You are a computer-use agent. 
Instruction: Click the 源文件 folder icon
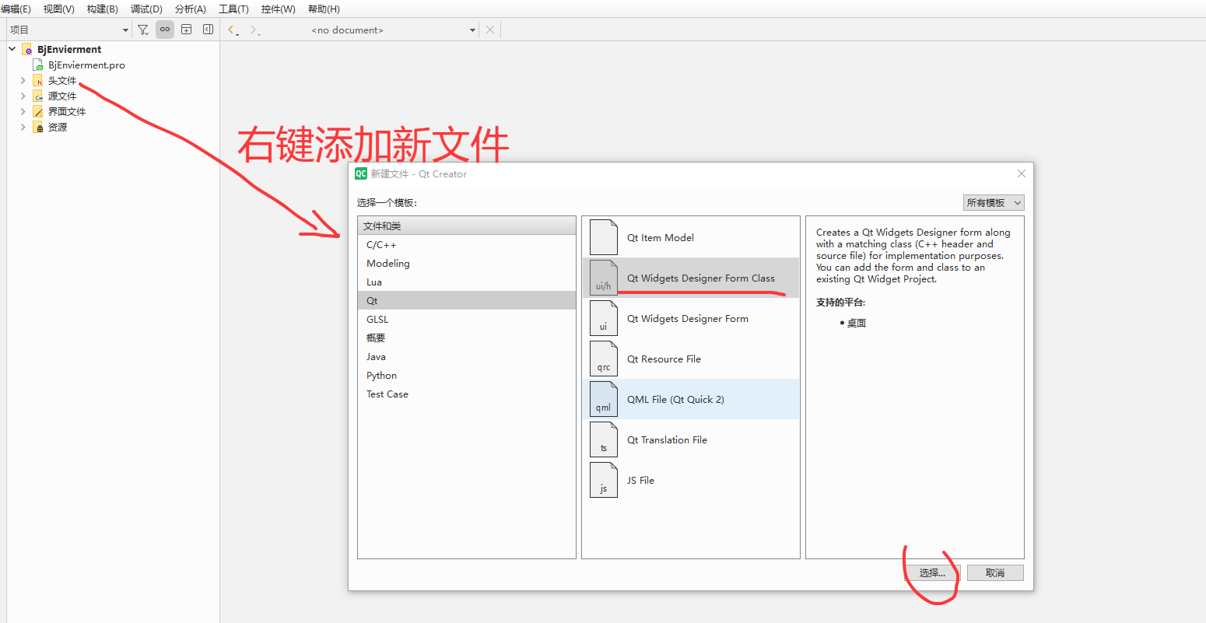[x=38, y=96]
